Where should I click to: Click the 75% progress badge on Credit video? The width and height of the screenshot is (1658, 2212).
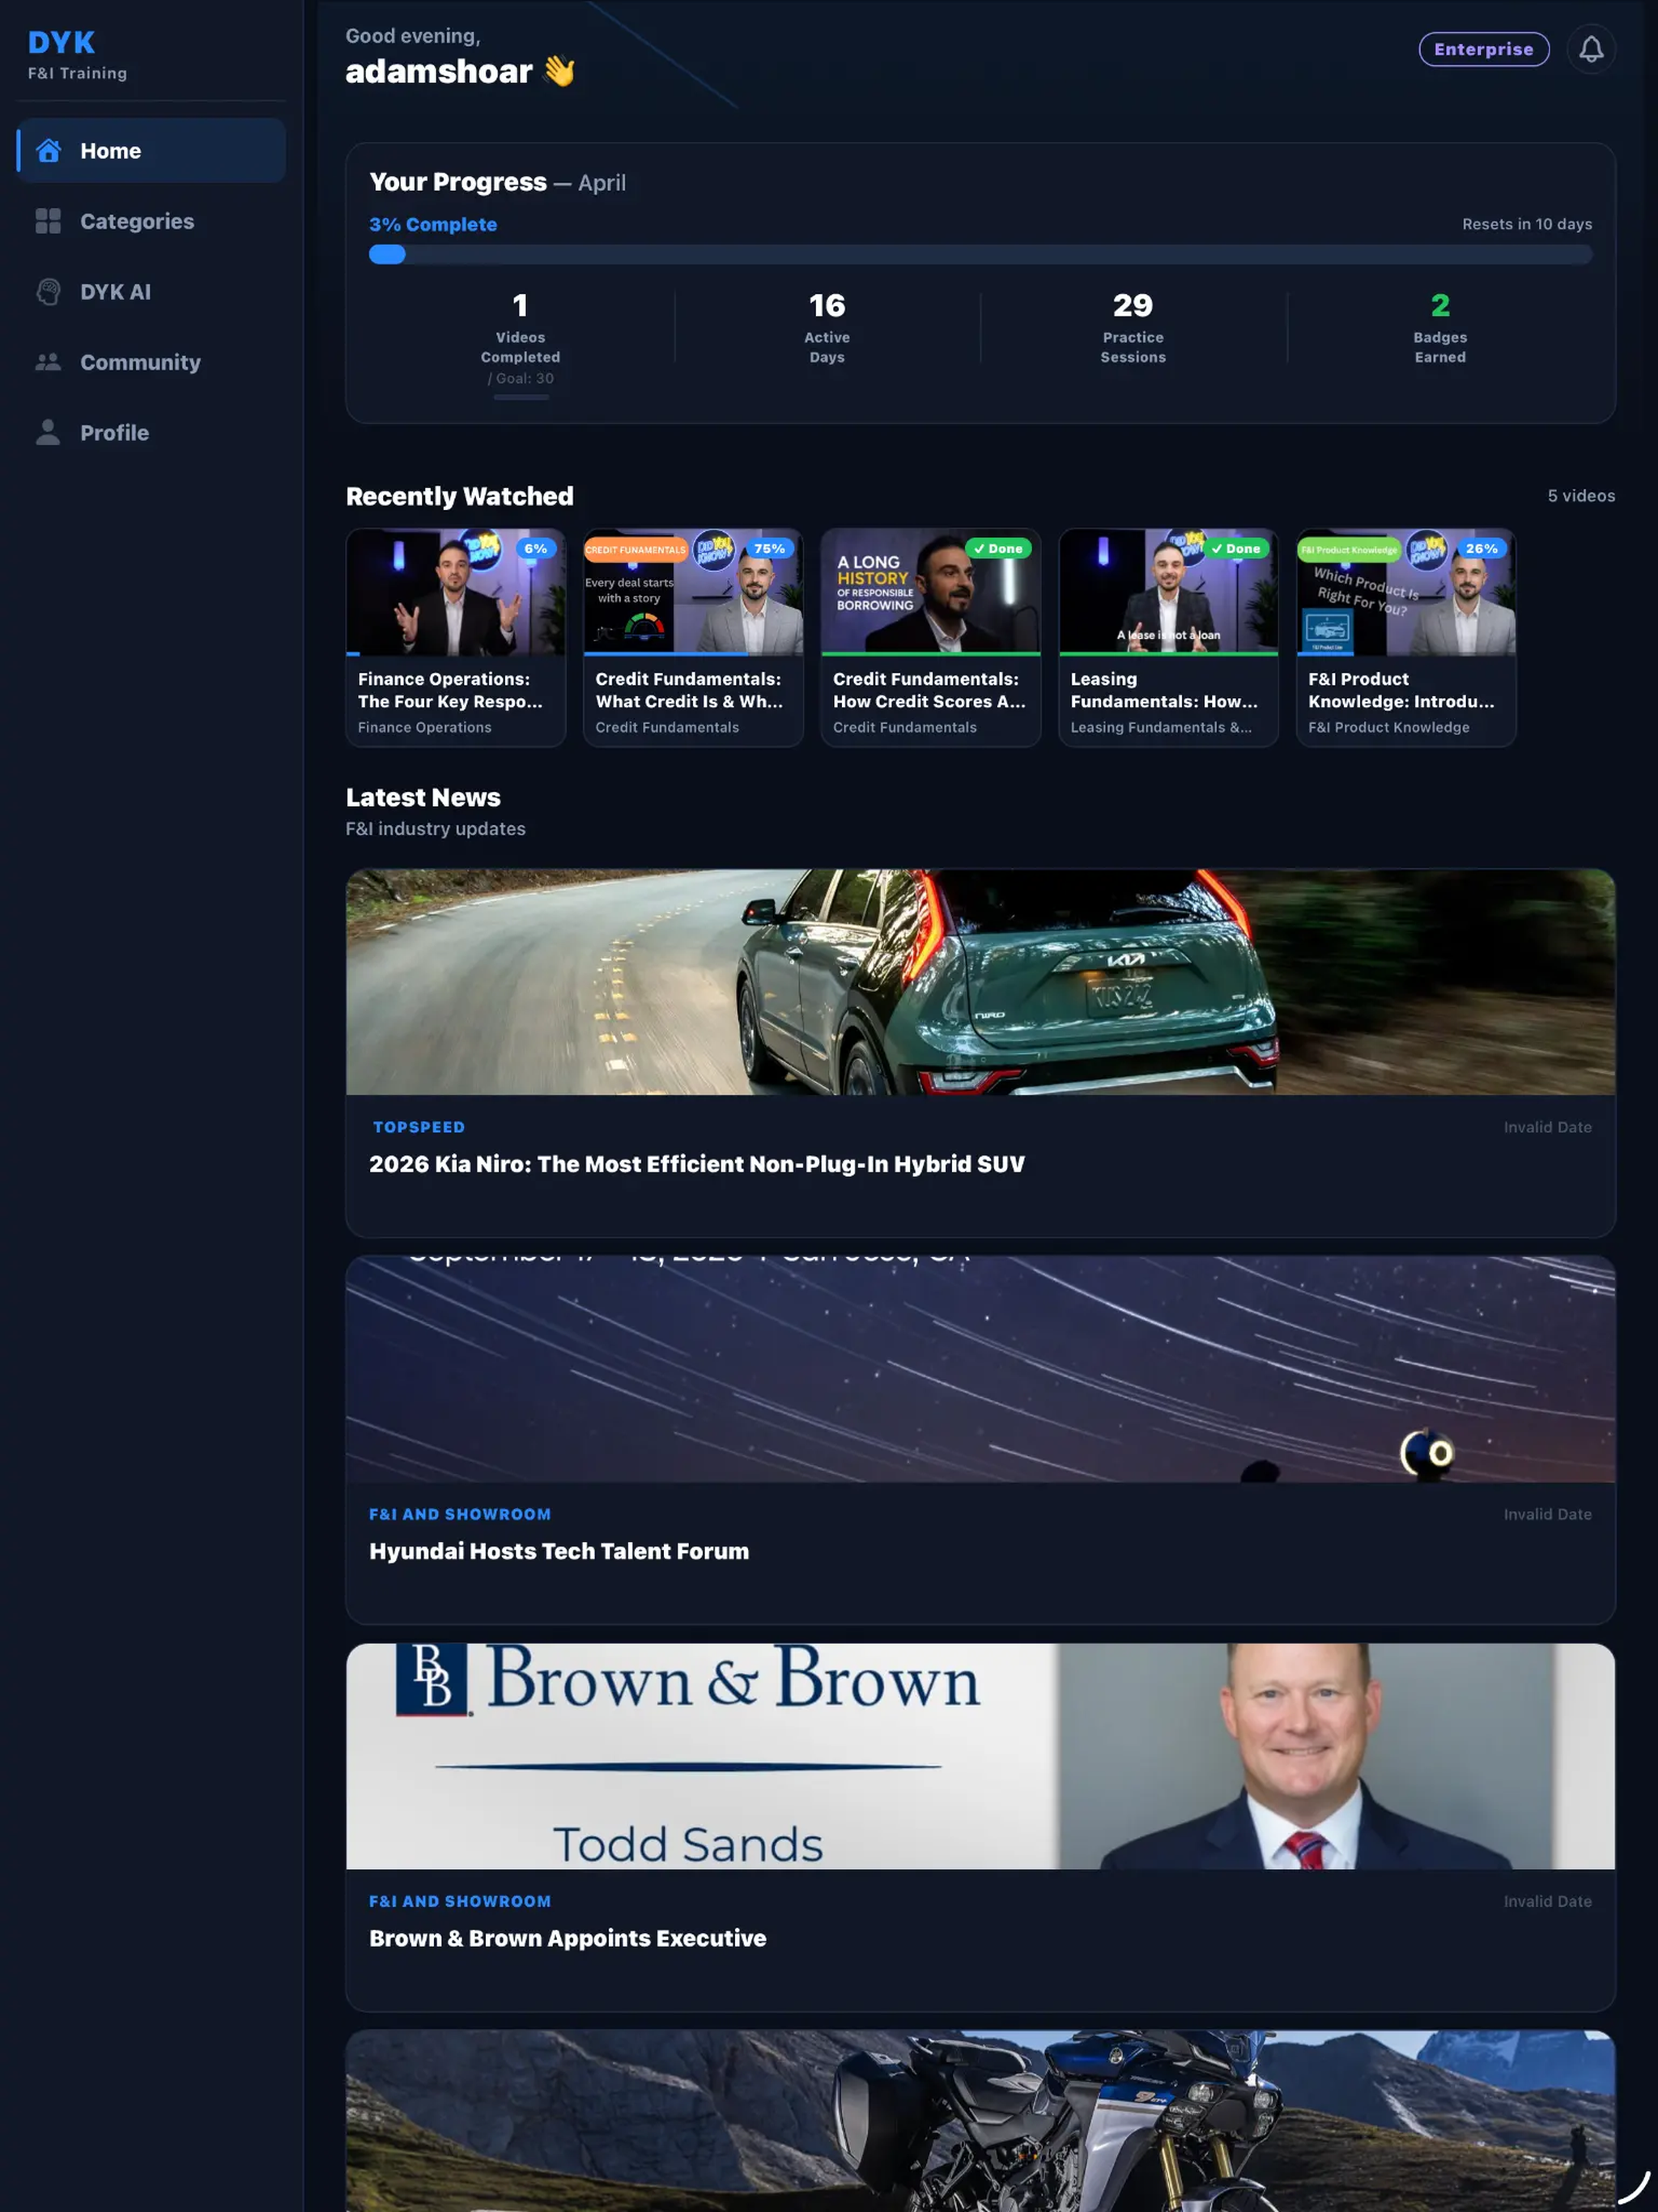[769, 549]
